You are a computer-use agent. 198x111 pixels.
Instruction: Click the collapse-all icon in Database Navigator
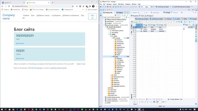(x=123, y=15)
